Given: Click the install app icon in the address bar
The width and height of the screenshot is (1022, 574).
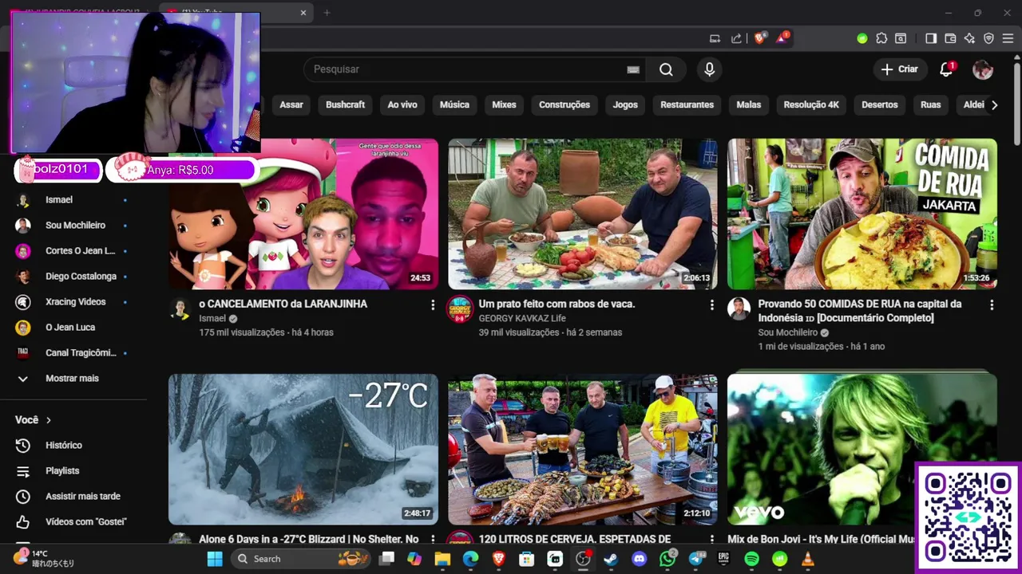Looking at the screenshot, I should [x=715, y=38].
